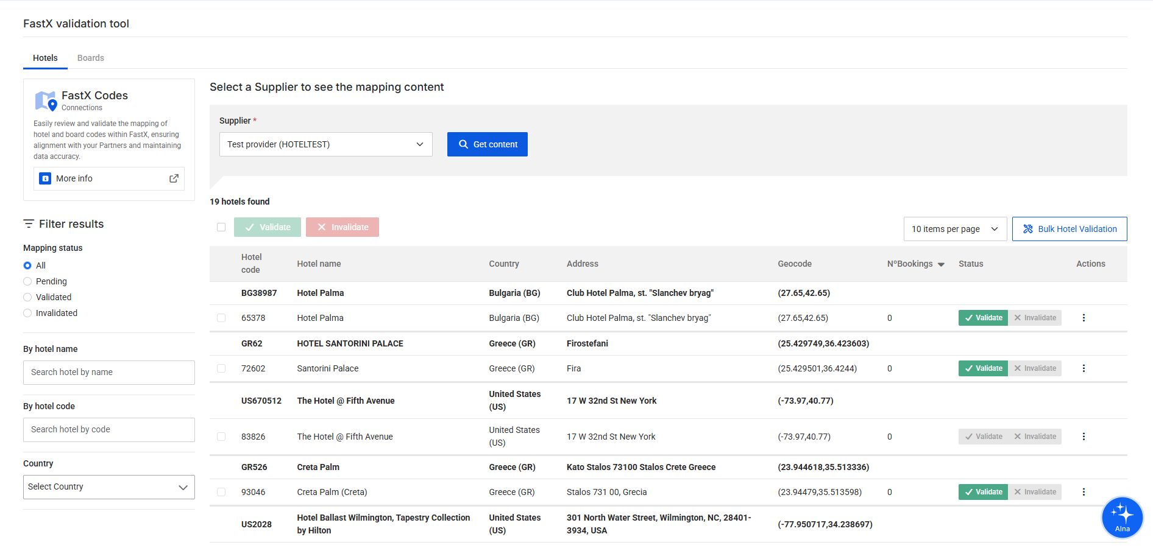Toggle the select-all hotels checkbox
The width and height of the screenshot is (1153, 548).
coord(221,227)
